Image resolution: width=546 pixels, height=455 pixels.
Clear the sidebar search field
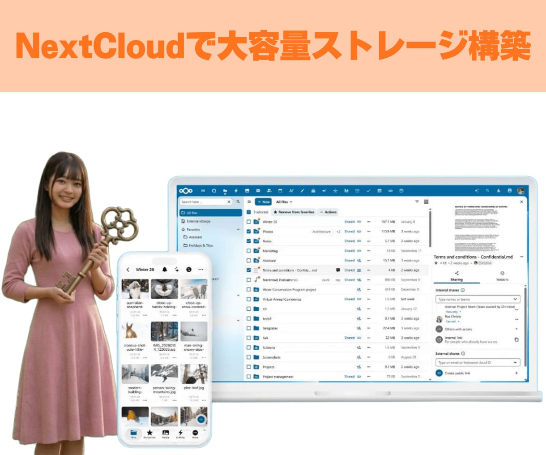[229, 202]
